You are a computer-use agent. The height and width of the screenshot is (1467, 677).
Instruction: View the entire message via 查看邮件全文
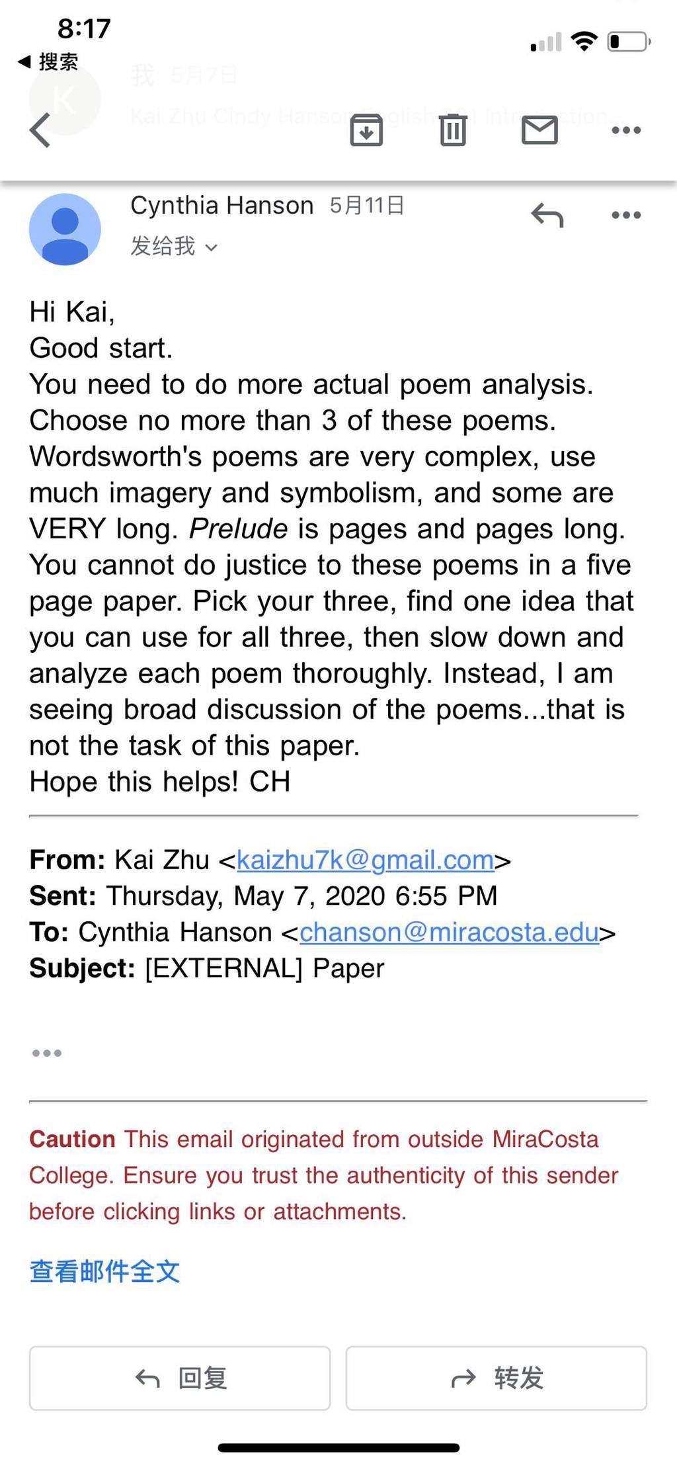coord(104,1271)
